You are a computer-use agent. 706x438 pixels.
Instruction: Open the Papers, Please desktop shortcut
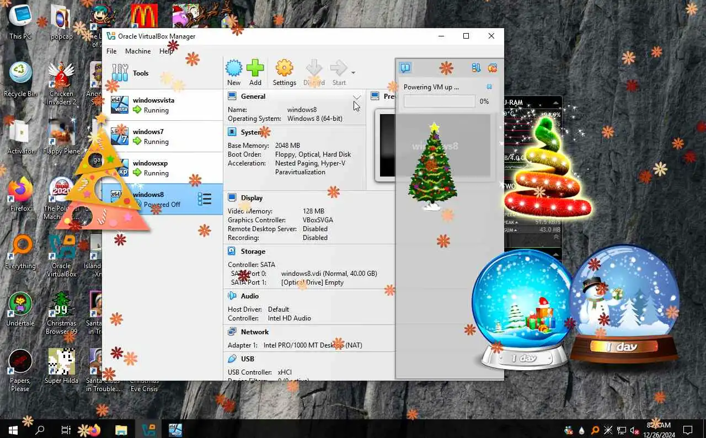click(20, 370)
